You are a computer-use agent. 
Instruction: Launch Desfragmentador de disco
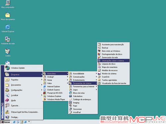(114, 54)
